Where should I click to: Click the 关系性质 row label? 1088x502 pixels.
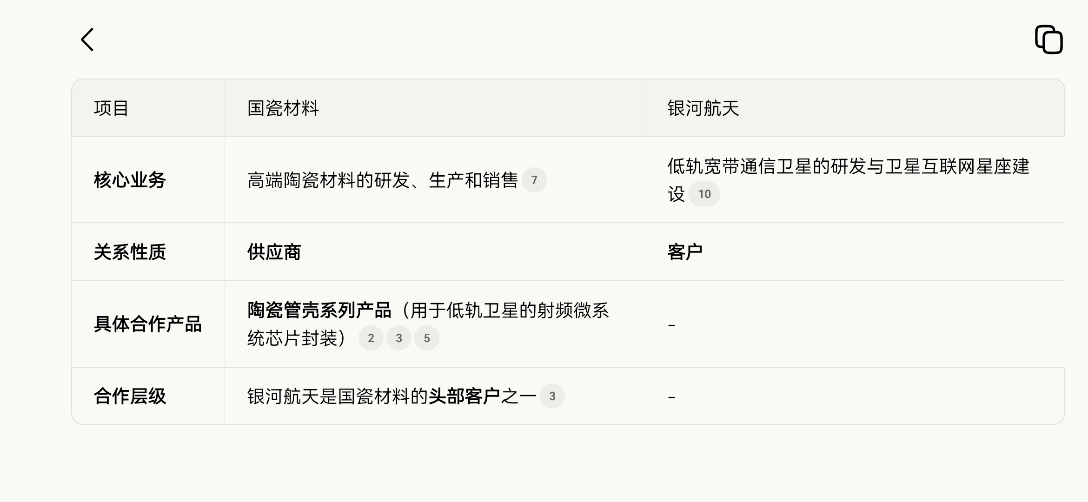coord(130,252)
